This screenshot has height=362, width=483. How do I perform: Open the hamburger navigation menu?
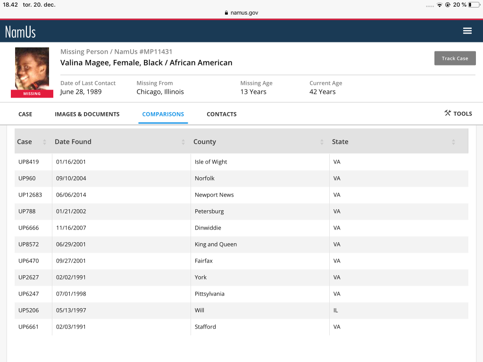click(x=467, y=31)
